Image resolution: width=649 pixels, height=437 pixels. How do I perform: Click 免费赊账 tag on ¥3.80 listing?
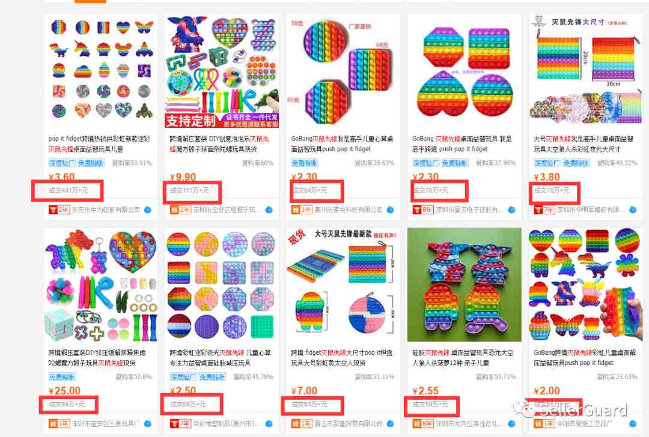point(575,163)
